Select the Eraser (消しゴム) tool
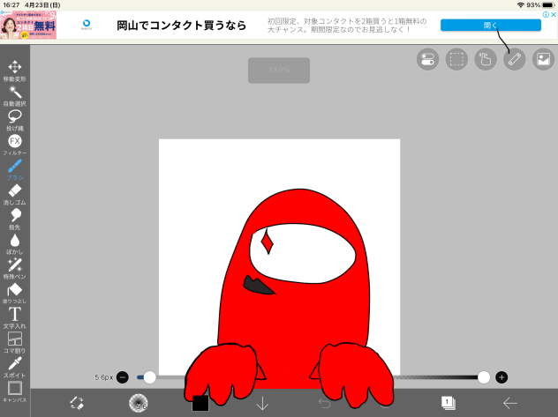The image size is (558, 417). [x=15, y=194]
